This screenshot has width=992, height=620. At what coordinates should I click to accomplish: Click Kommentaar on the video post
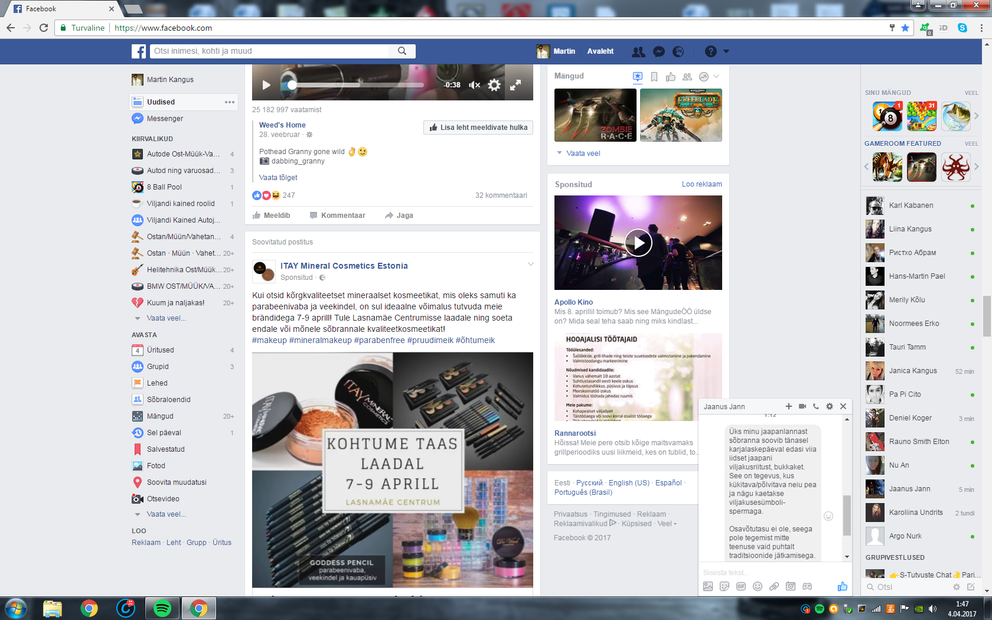click(338, 216)
